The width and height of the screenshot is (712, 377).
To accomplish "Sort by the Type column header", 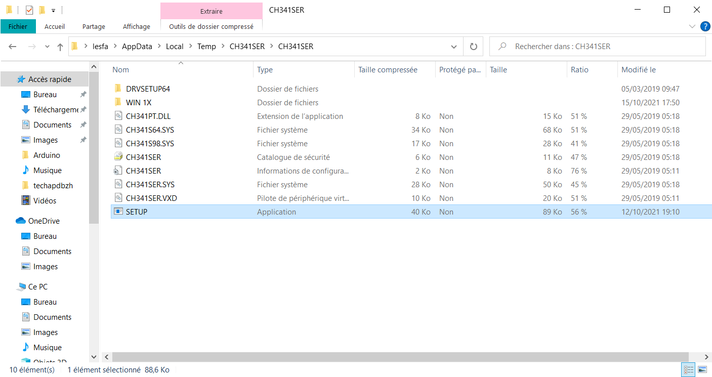I will (304, 70).
